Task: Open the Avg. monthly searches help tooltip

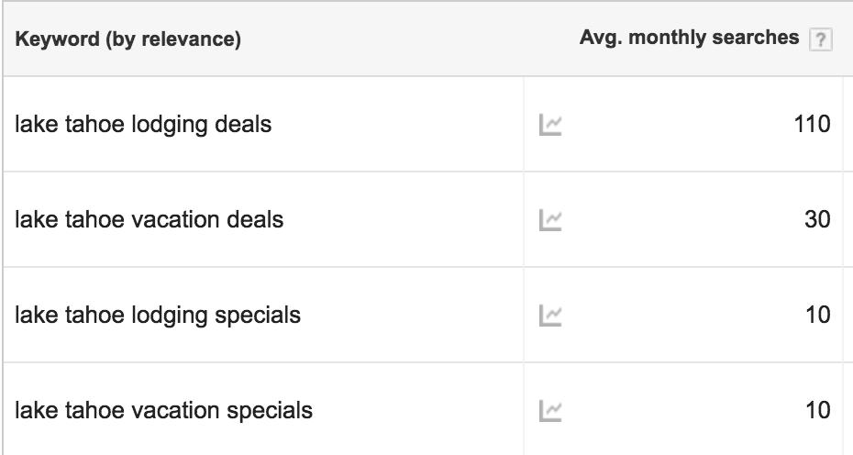Action: click(820, 39)
